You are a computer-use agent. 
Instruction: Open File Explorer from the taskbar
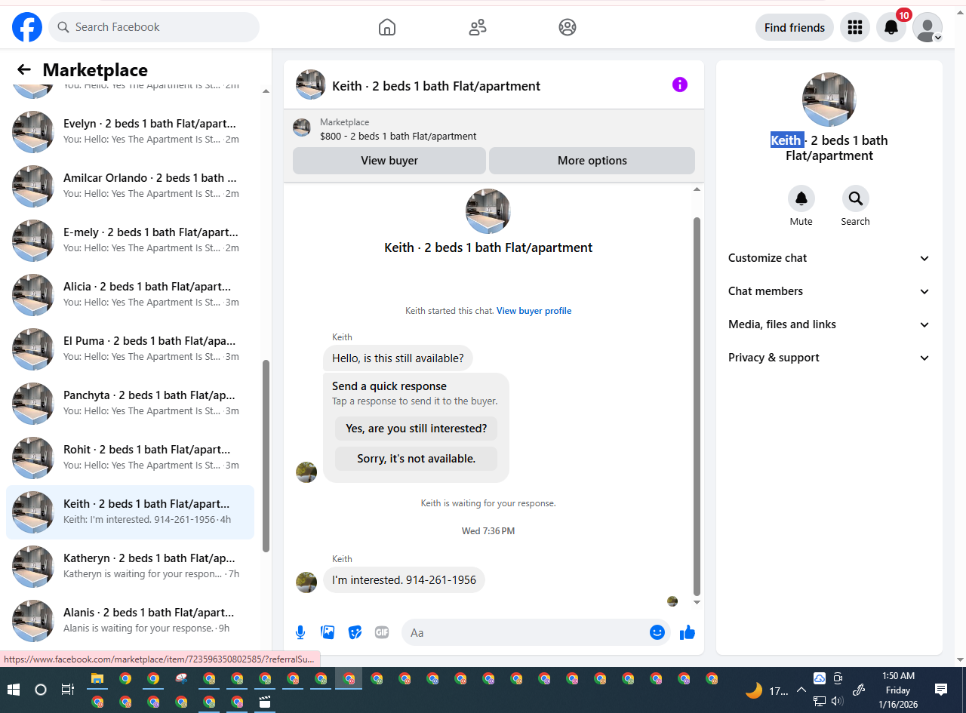pyautogui.click(x=97, y=678)
